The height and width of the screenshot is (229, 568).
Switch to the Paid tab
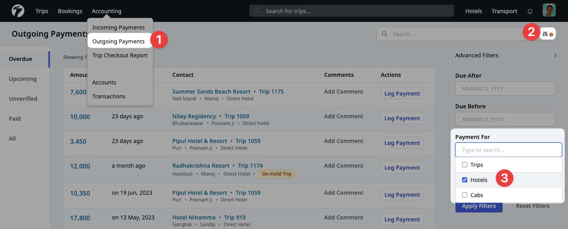point(15,119)
